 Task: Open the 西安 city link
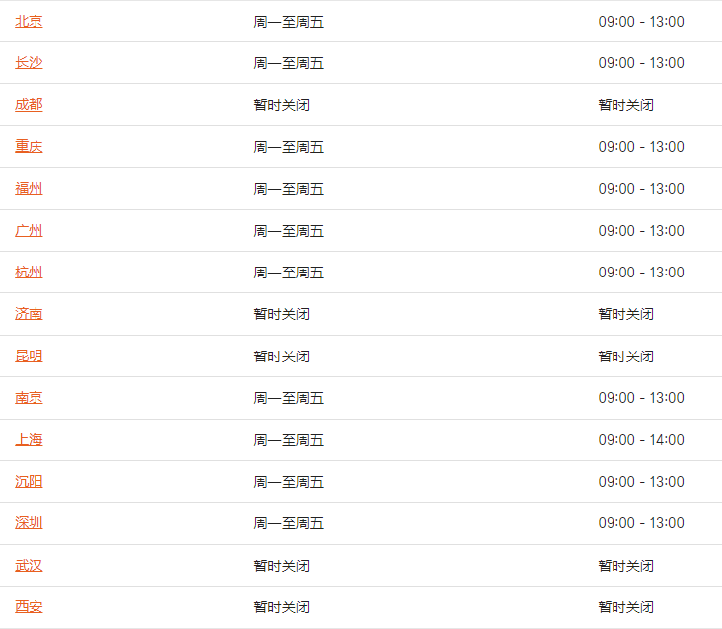point(29,607)
